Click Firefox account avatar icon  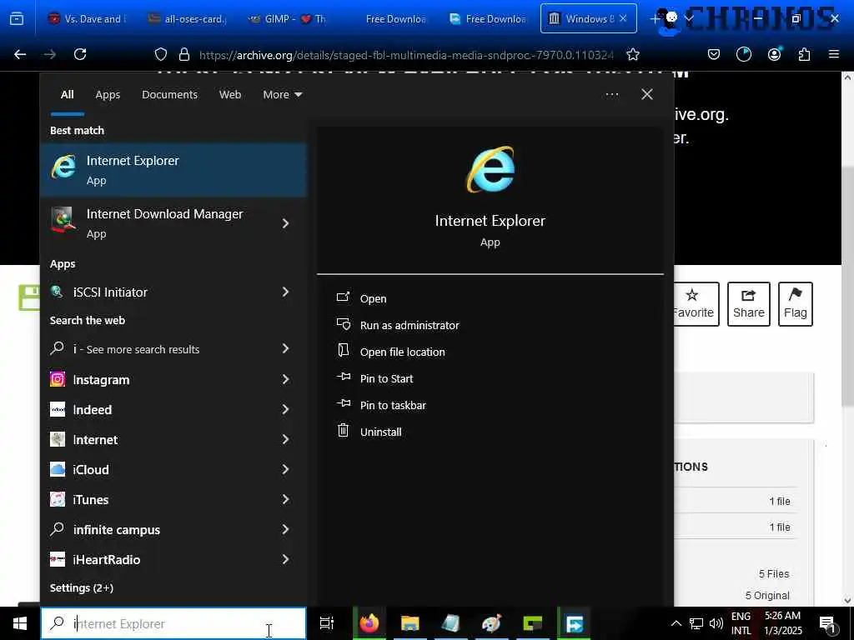pos(774,54)
